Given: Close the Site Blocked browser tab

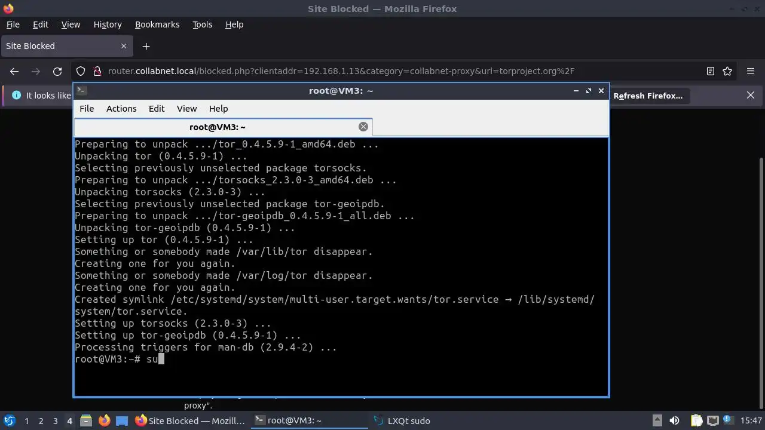Looking at the screenshot, I should (x=124, y=46).
